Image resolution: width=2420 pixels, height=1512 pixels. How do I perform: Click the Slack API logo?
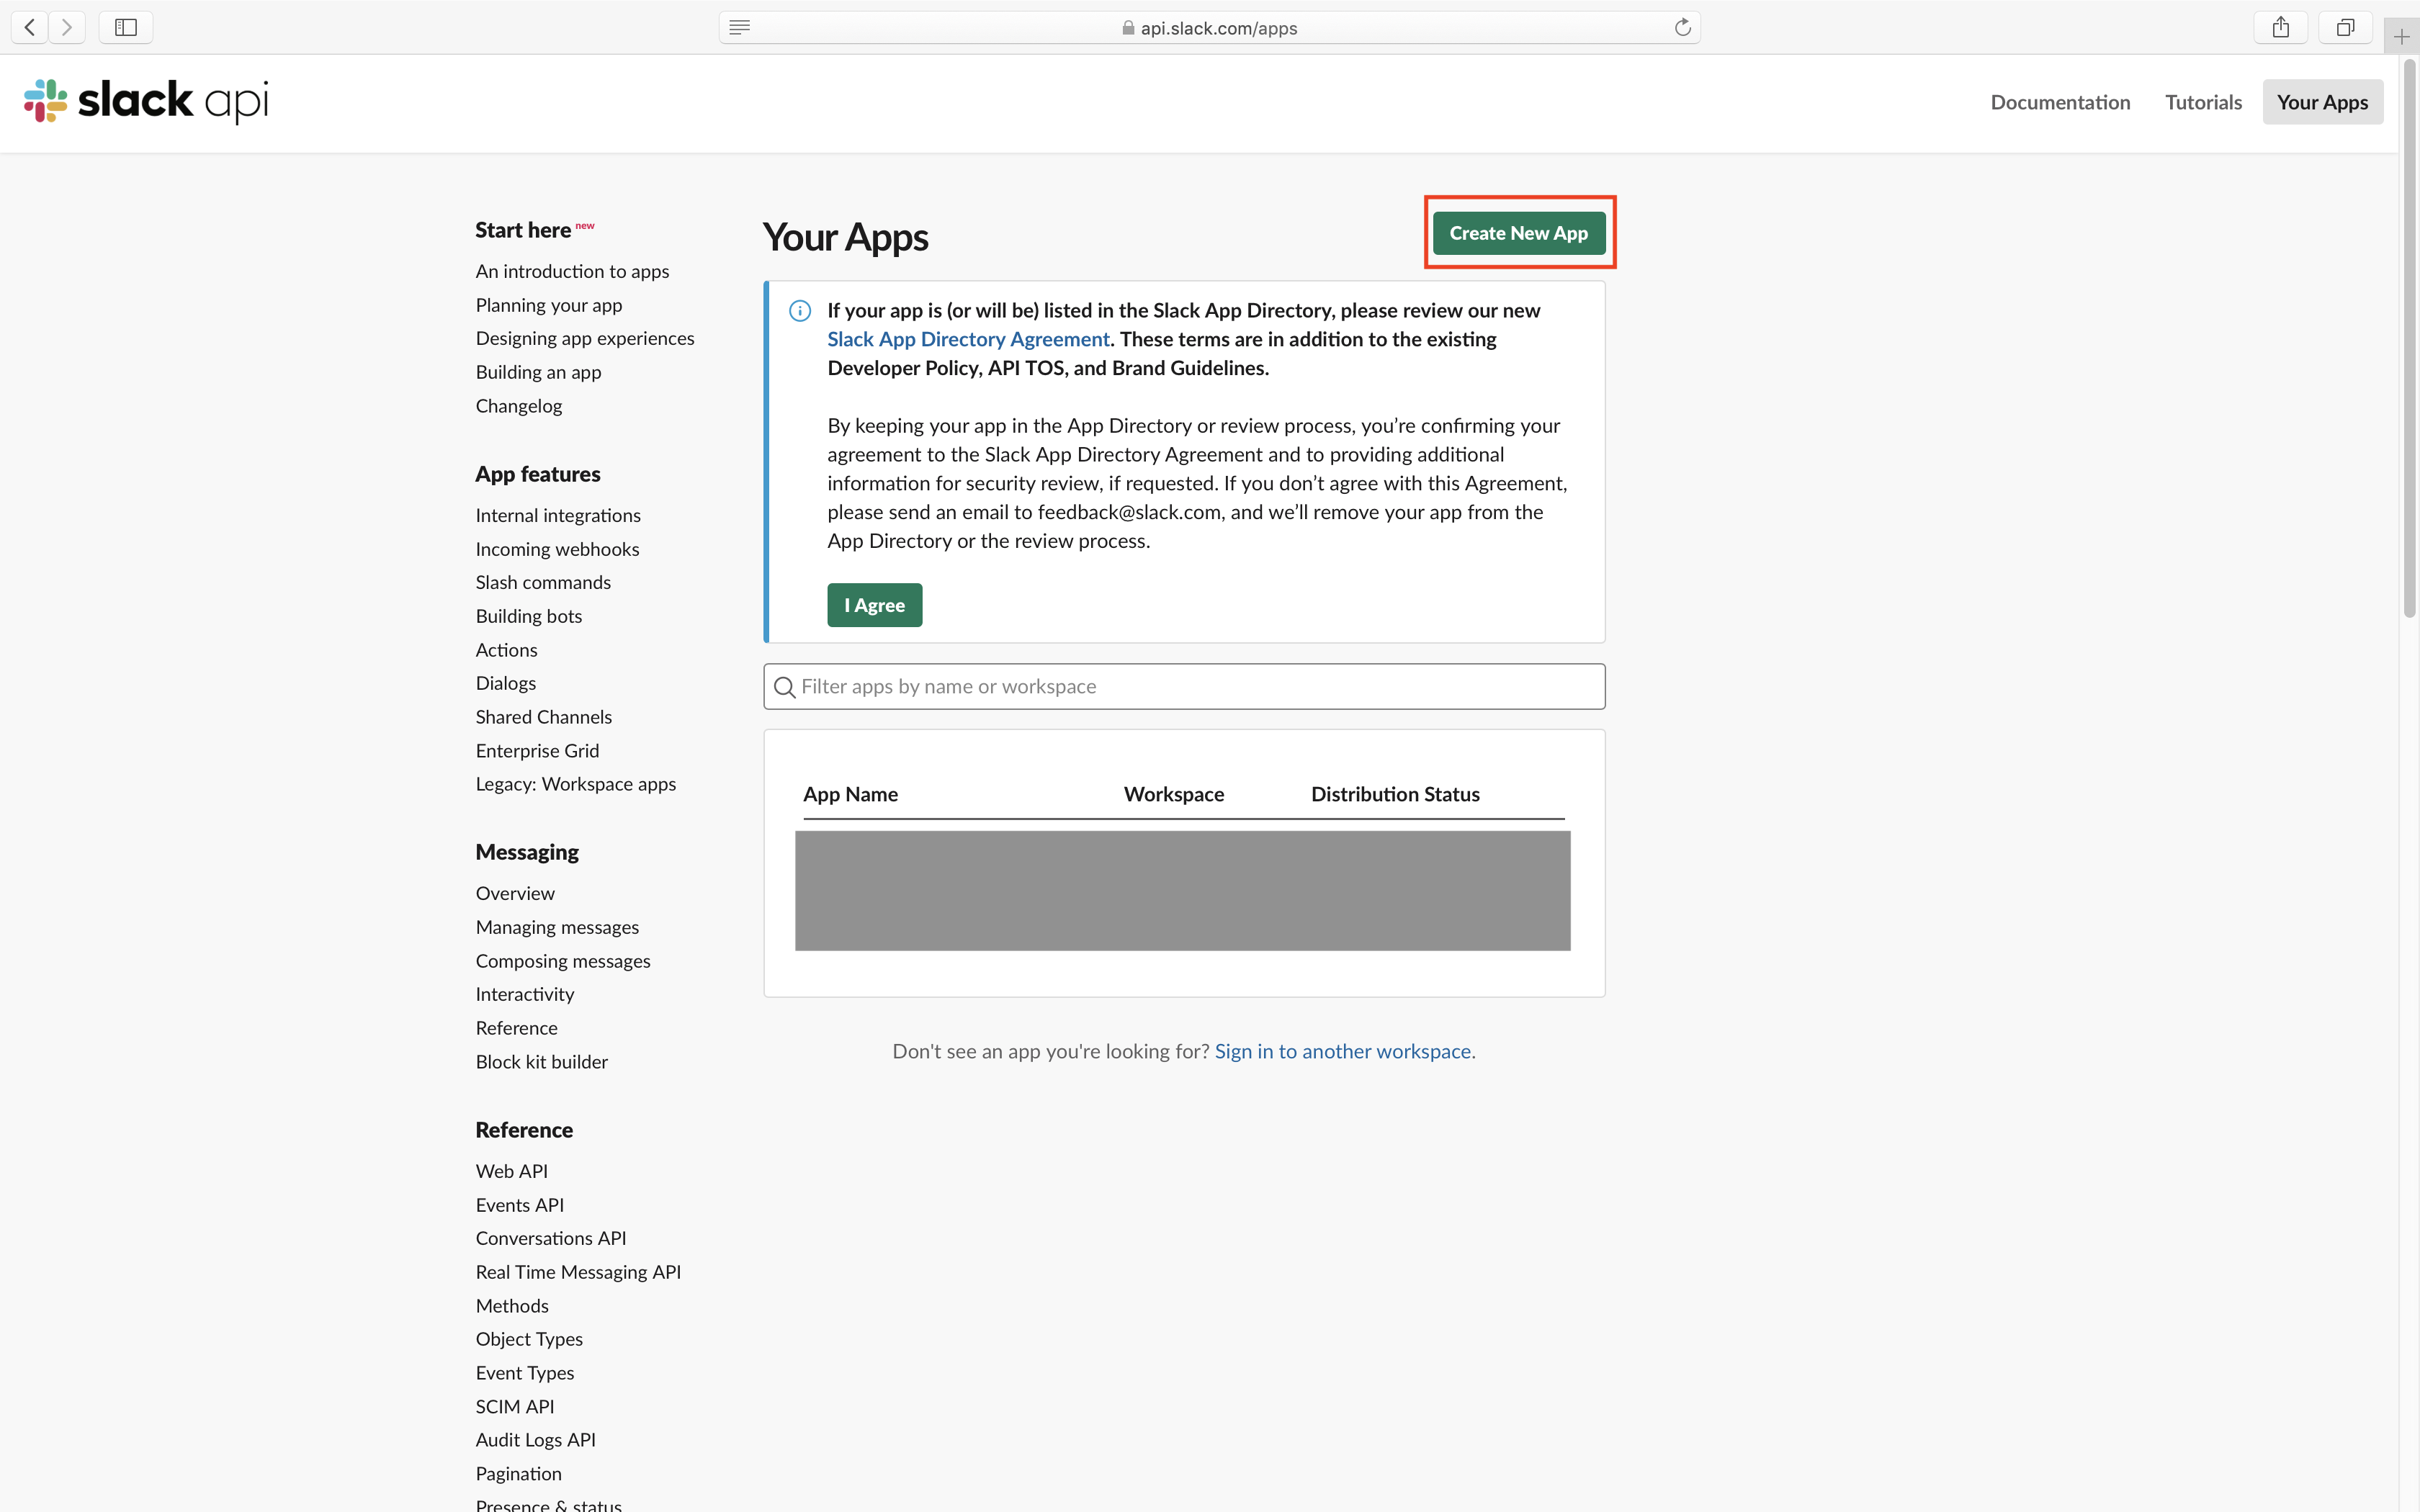[146, 101]
